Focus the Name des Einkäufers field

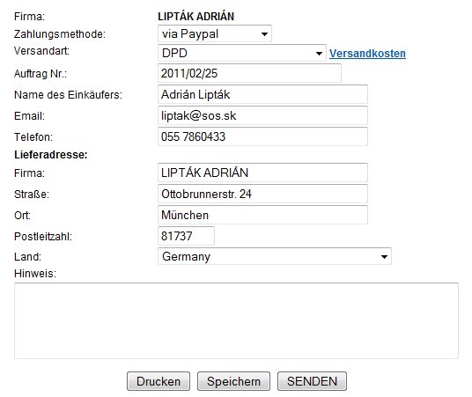click(262, 94)
